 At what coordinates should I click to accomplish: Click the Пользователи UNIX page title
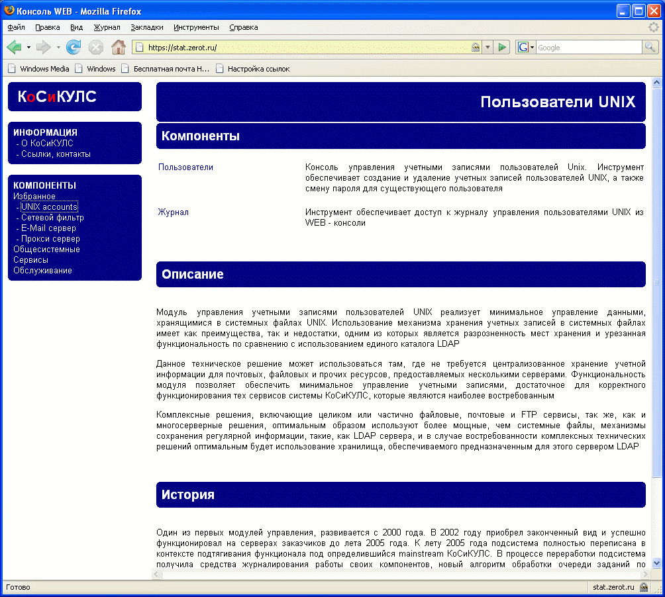click(x=558, y=102)
